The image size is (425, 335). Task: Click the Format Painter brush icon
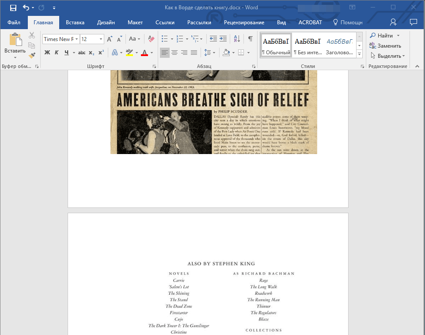(32, 56)
